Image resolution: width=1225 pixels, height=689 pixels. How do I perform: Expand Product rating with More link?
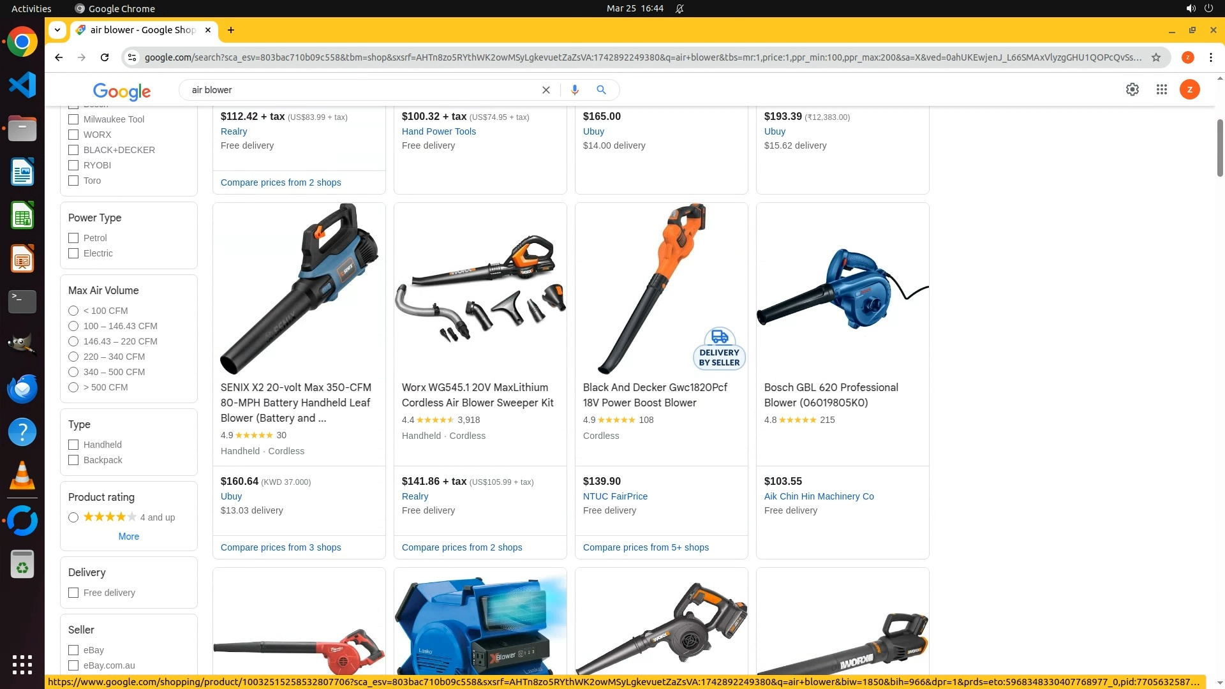(x=129, y=537)
